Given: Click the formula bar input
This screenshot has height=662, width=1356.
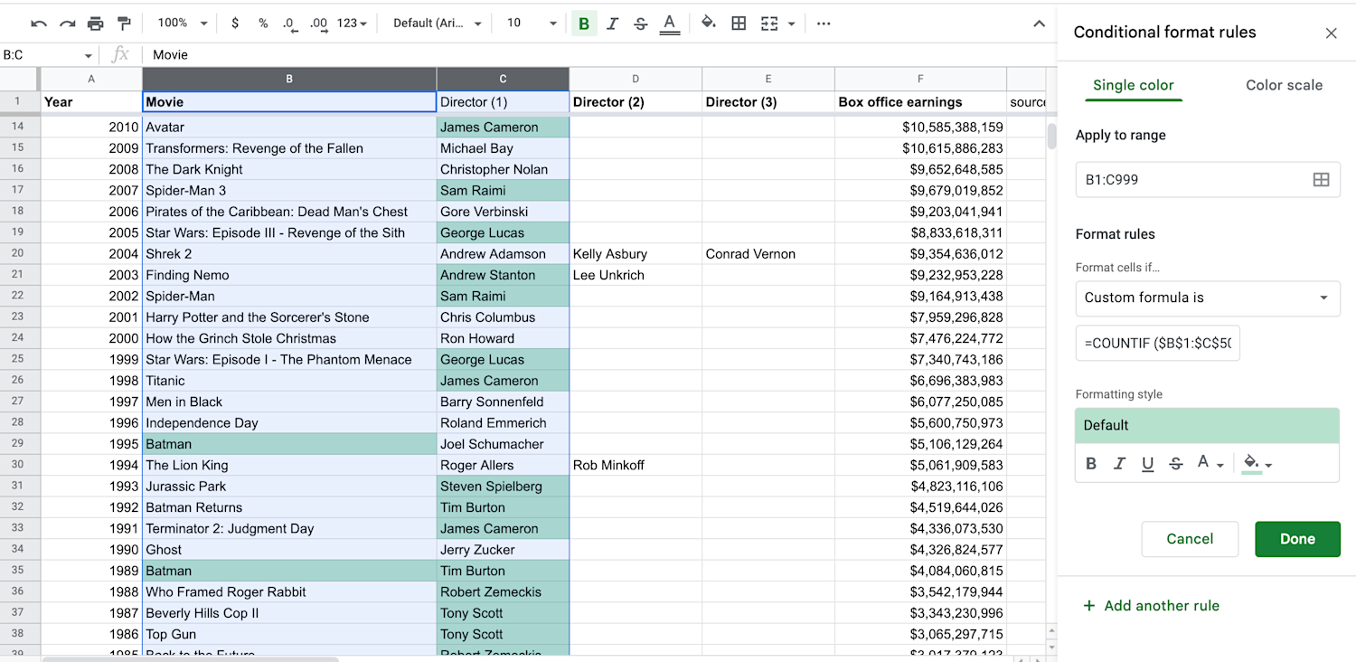Looking at the screenshot, I should pos(597,55).
